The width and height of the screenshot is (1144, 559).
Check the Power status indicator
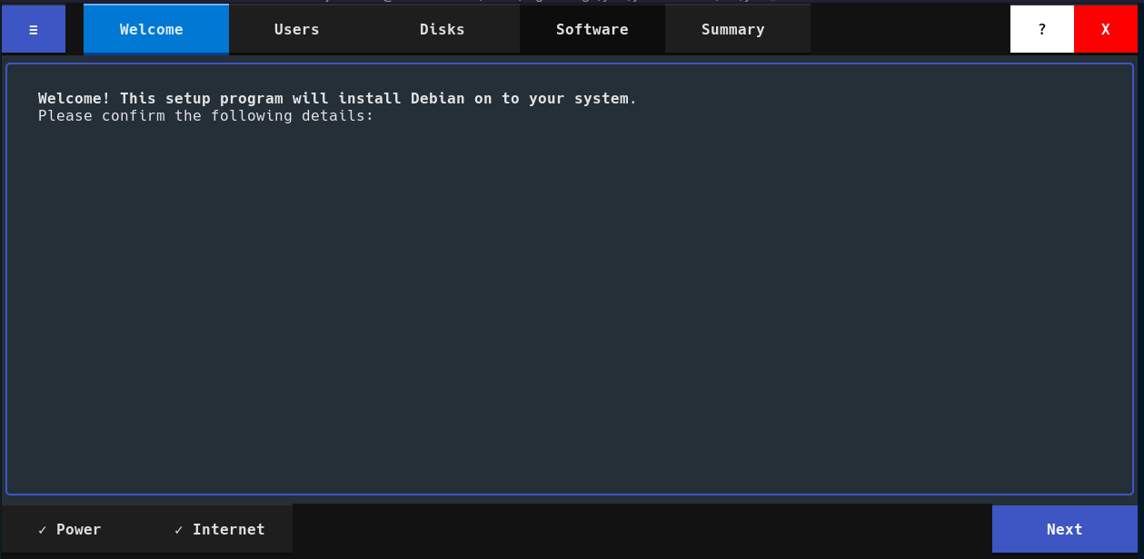70,529
